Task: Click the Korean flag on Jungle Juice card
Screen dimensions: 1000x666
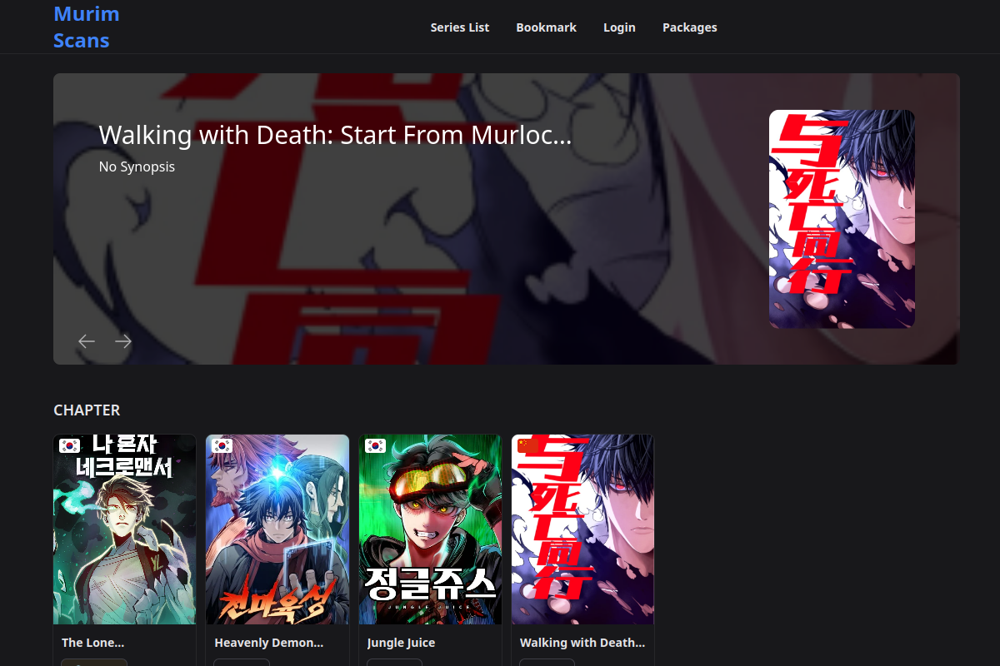Action: click(375, 445)
